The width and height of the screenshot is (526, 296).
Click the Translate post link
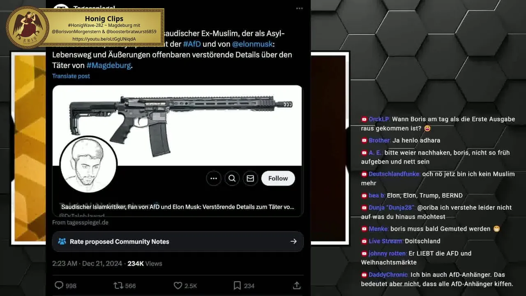pyautogui.click(x=71, y=76)
